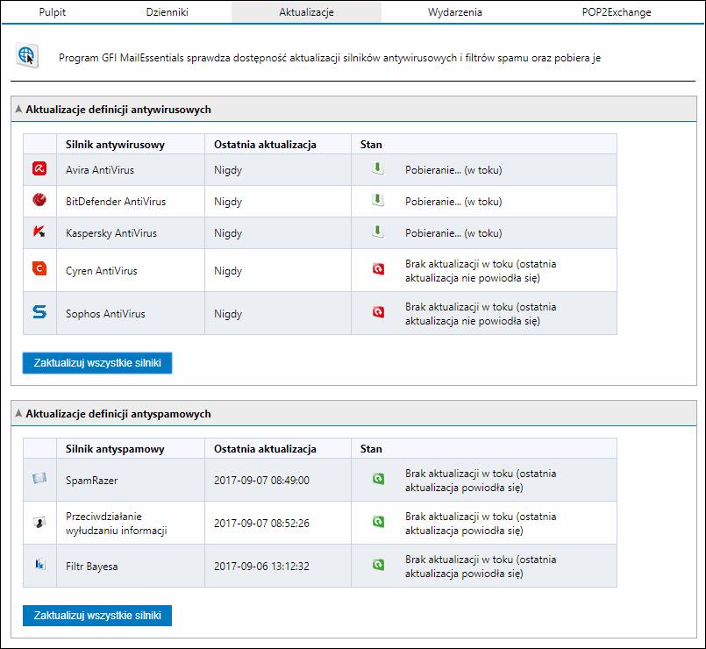Click the Avira AntiVirus logo icon
Screen dimensions: 706x649
click(x=39, y=168)
